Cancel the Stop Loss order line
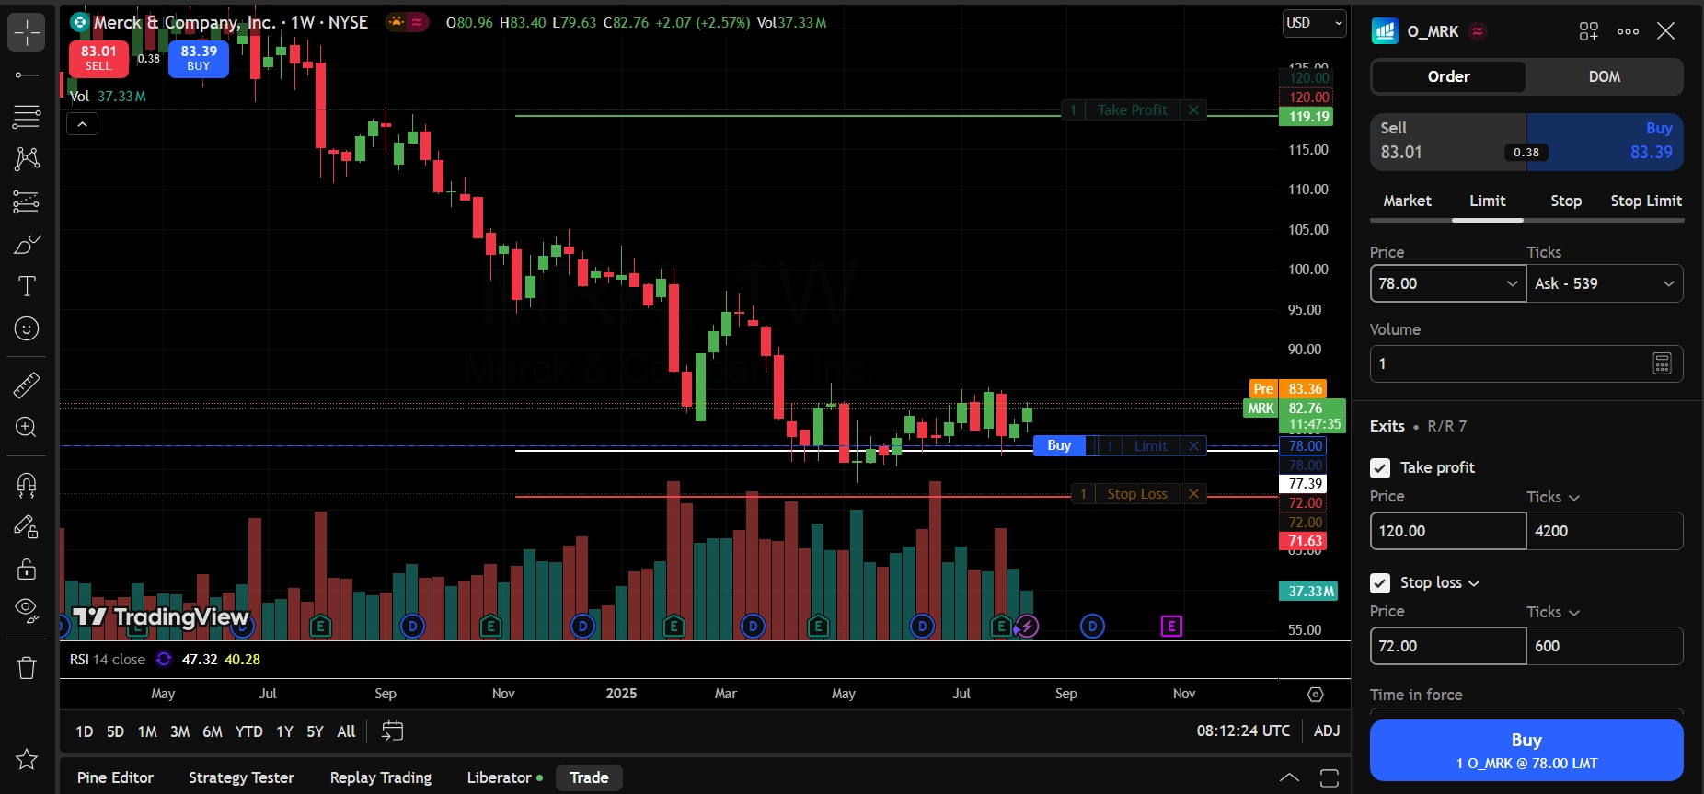The height and width of the screenshot is (794, 1704). [1193, 494]
